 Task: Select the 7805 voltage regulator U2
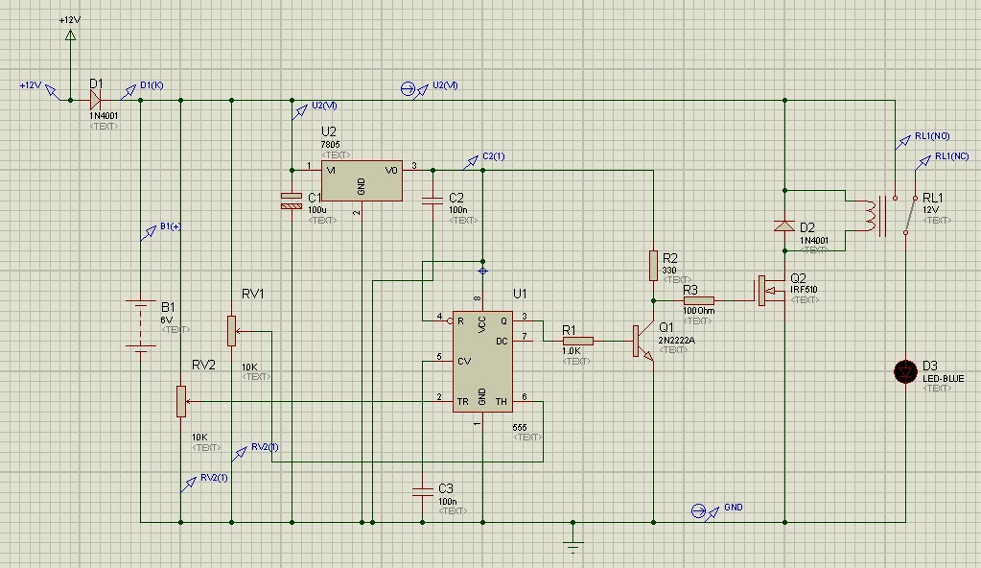[362, 179]
